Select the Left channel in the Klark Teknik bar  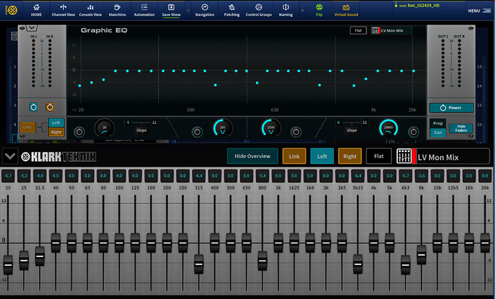[x=322, y=156]
